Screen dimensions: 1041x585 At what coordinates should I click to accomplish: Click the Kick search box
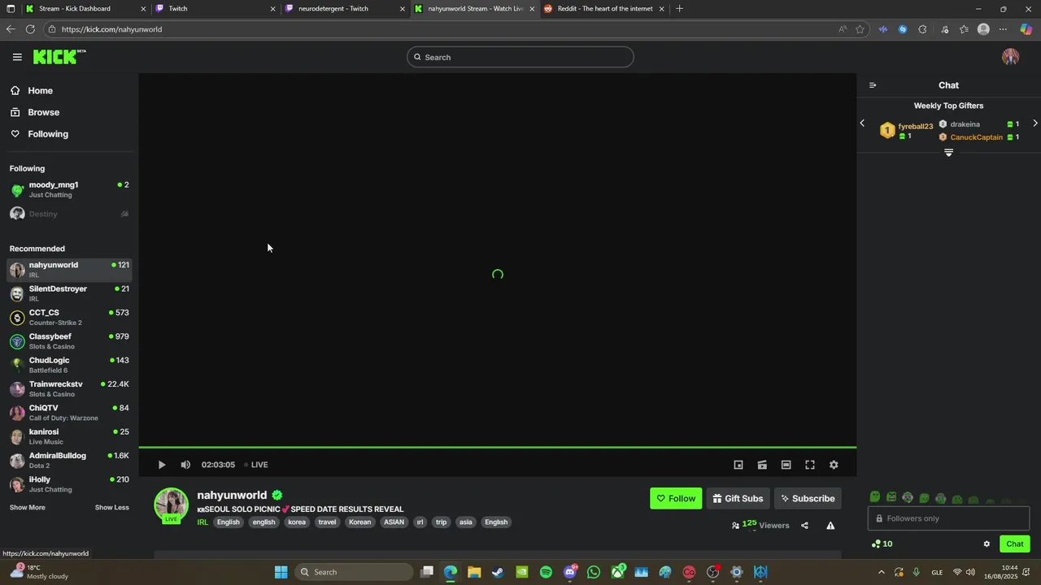coord(520,57)
